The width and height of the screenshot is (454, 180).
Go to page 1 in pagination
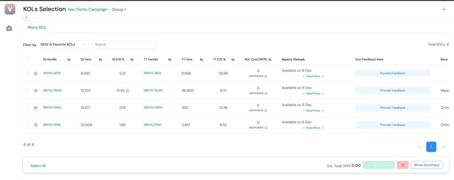431,147
